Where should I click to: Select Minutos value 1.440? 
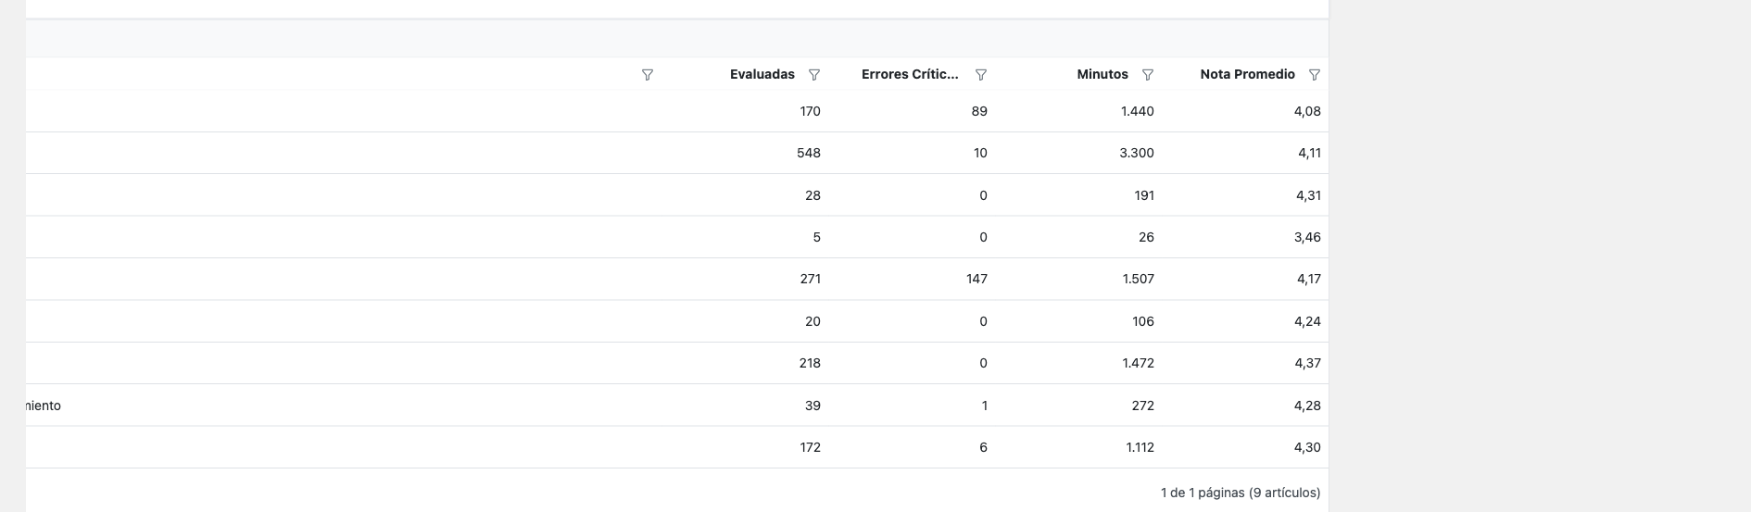[1138, 111]
